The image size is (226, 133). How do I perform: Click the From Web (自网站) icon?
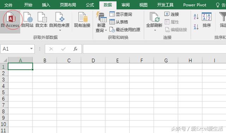pos(28,17)
